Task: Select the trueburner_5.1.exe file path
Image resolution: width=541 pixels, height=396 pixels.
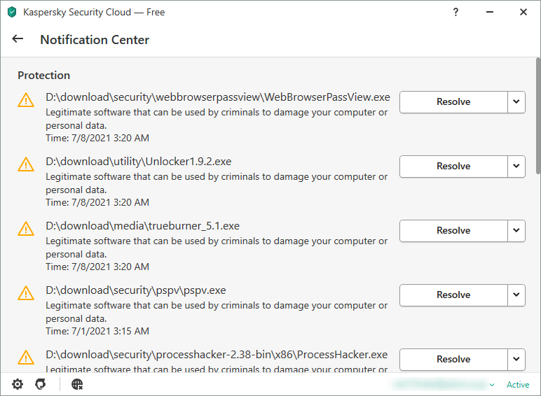Action: (x=142, y=226)
